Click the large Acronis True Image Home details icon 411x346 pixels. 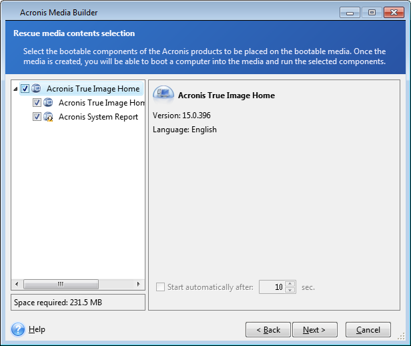[163, 94]
